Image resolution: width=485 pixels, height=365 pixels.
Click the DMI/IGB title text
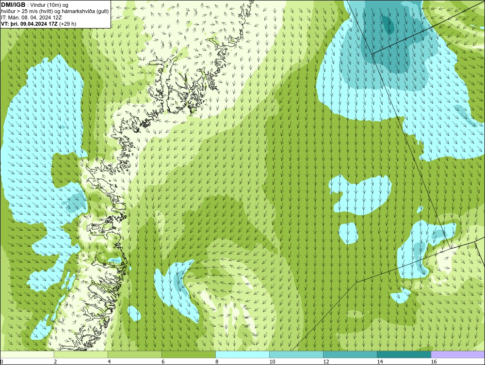13,5
